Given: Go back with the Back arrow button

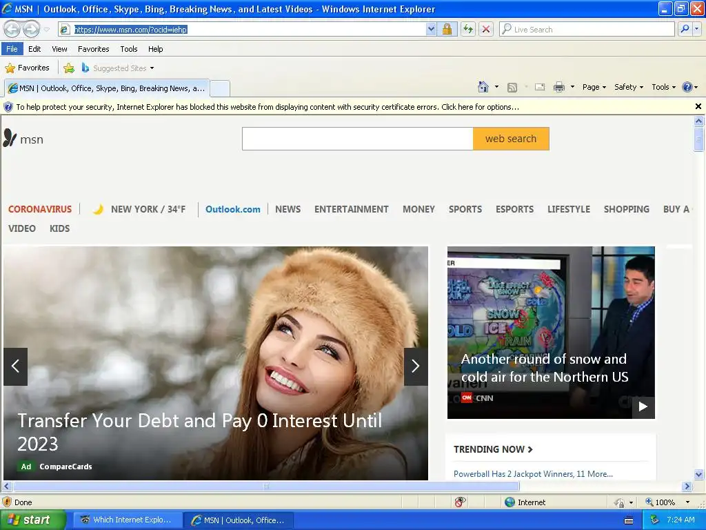Looking at the screenshot, I should (12, 29).
